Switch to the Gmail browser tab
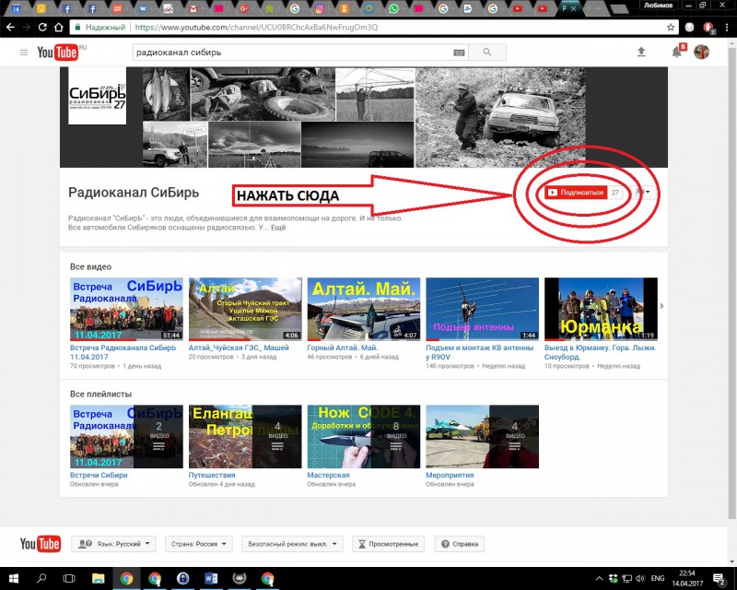737x590 pixels. point(193,8)
